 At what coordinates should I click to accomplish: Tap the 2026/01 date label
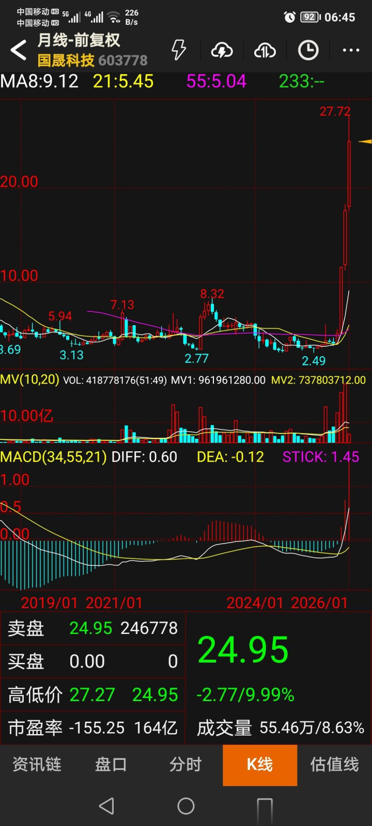pos(319,602)
